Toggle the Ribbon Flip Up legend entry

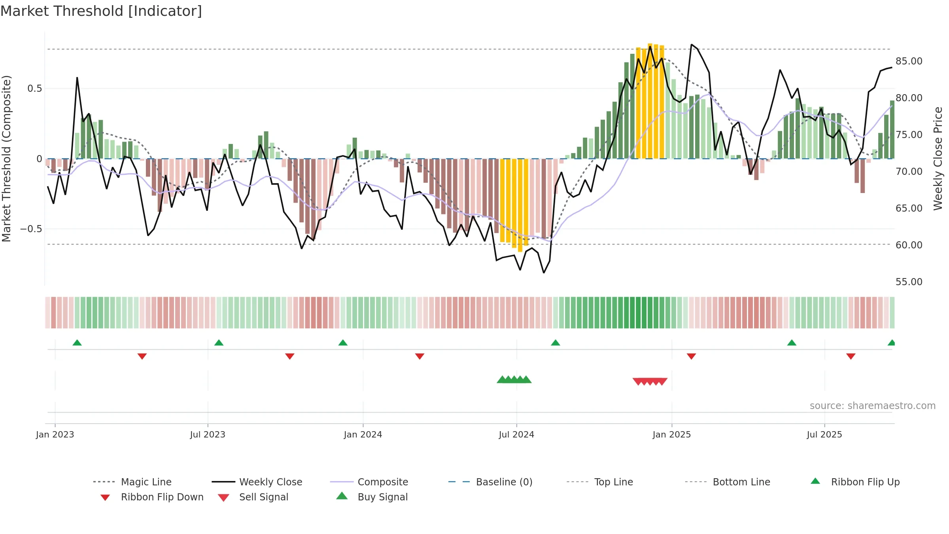pos(855,482)
